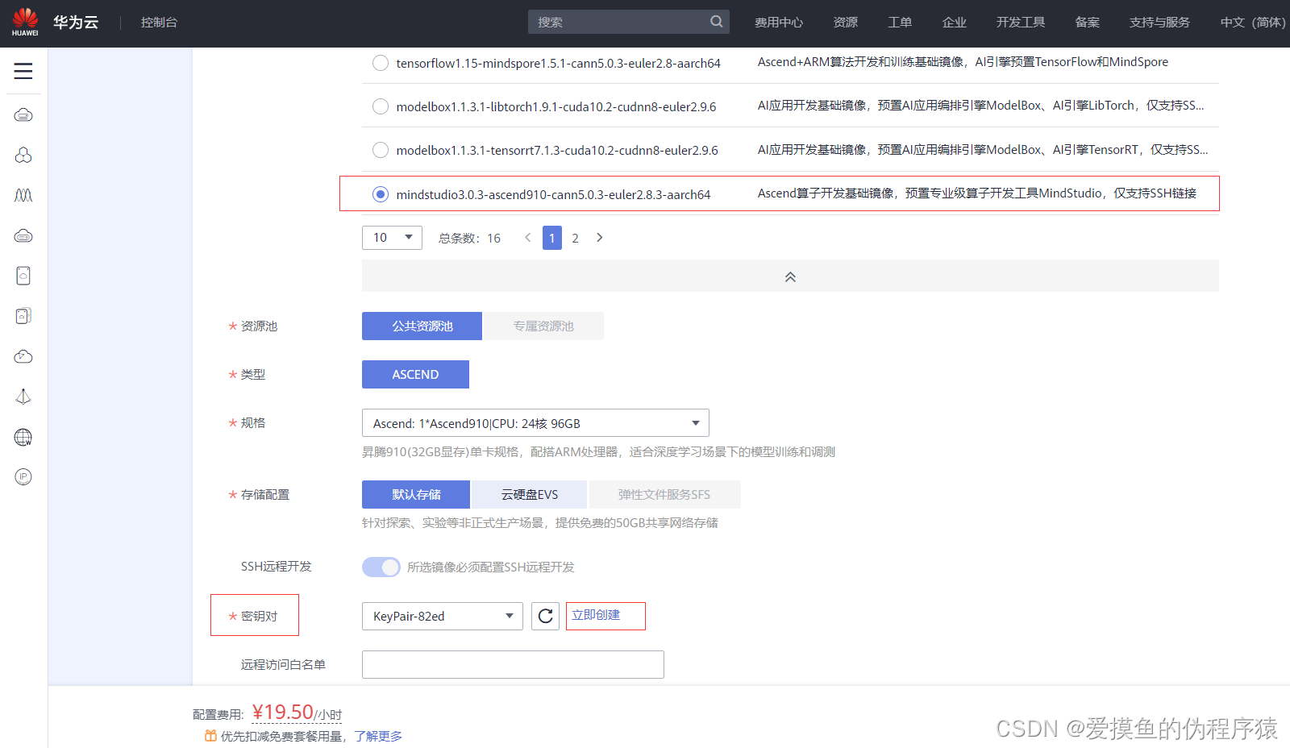Screen dimensions: 1290x748
Task: Refresh the key pair list
Action: [545, 617]
